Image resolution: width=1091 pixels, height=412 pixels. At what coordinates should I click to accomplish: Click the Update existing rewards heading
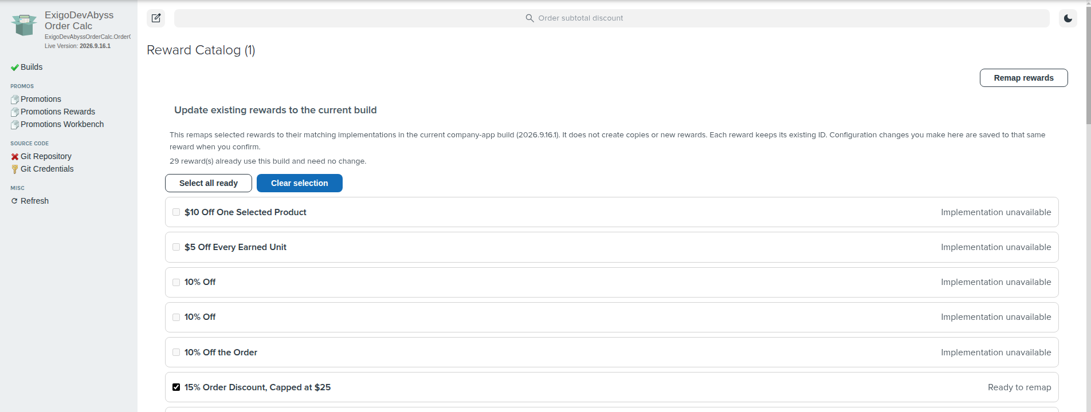pyautogui.click(x=276, y=110)
